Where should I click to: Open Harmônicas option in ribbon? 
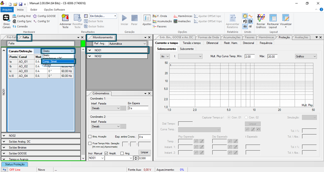click(183, 16)
